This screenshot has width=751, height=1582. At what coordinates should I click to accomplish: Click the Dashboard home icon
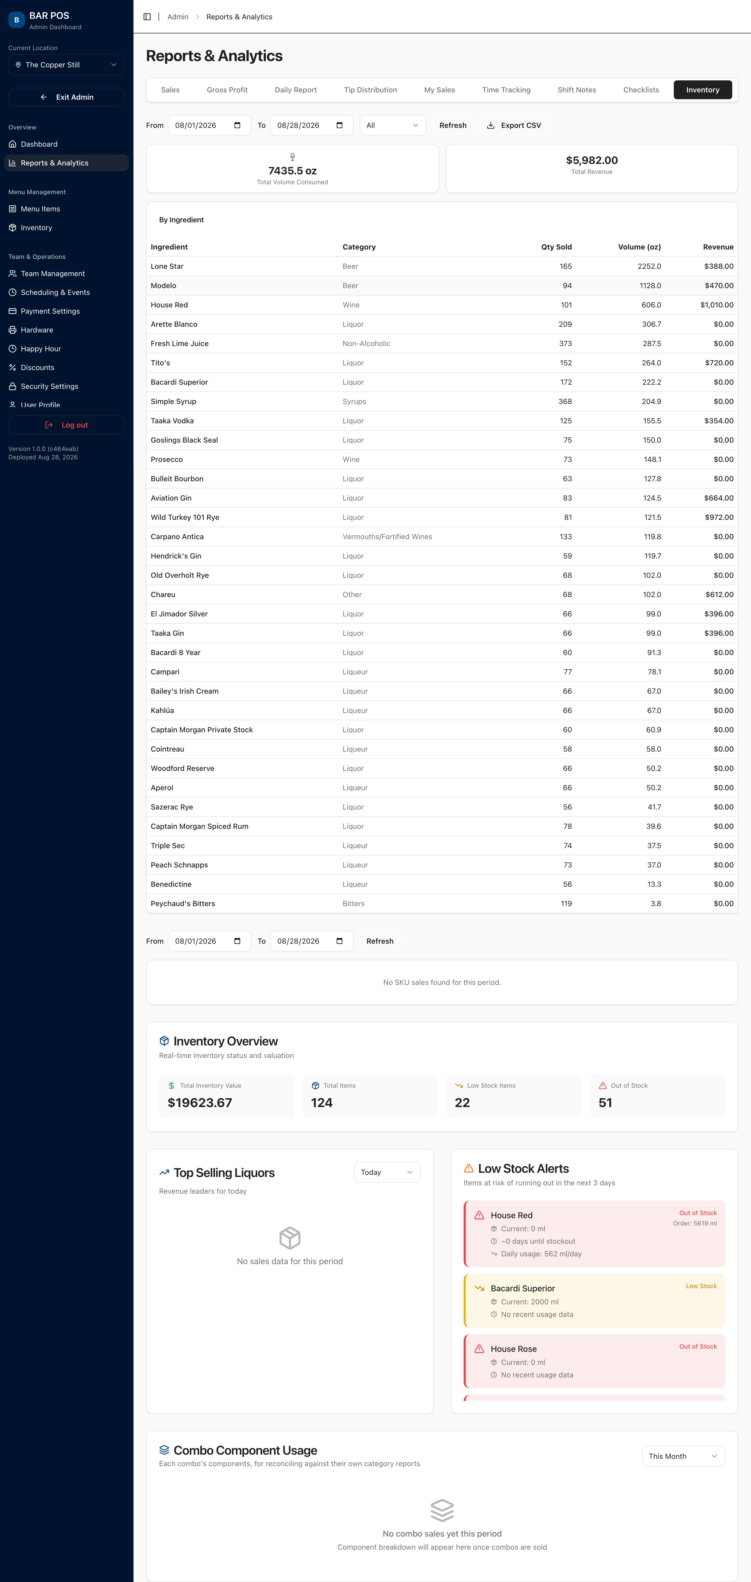(x=12, y=144)
